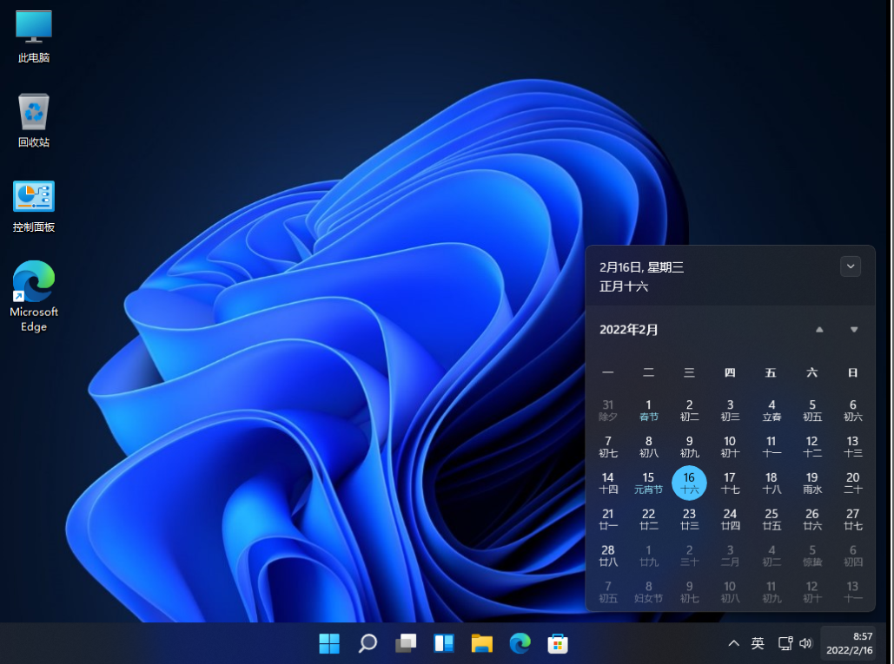This screenshot has width=894, height=664.
Task: Launch Edge from the taskbar
Action: pyautogui.click(x=520, y=643)
